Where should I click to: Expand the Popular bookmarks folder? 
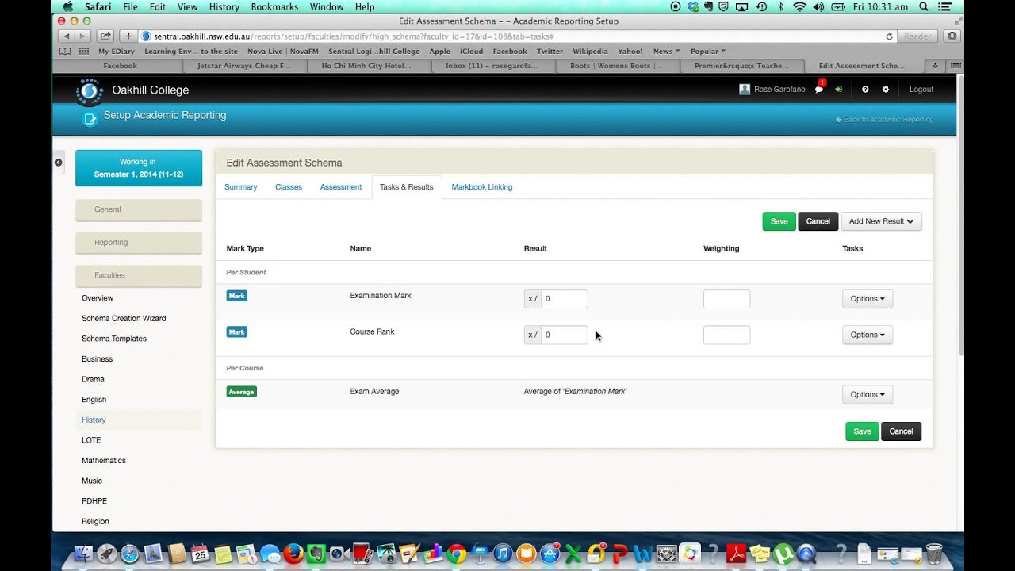(x=708, y=51)
